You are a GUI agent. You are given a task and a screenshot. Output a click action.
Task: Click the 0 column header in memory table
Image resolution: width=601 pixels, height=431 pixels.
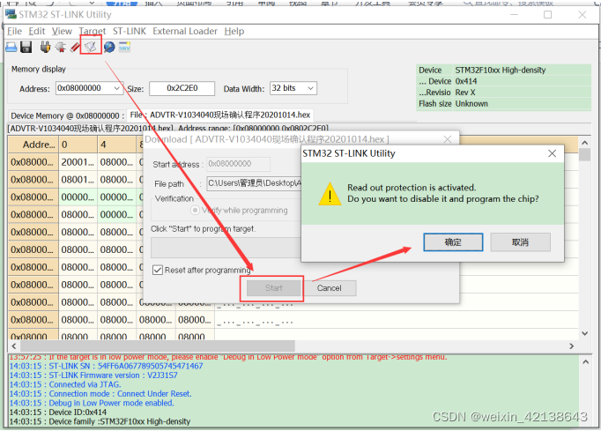click(78, 145)
